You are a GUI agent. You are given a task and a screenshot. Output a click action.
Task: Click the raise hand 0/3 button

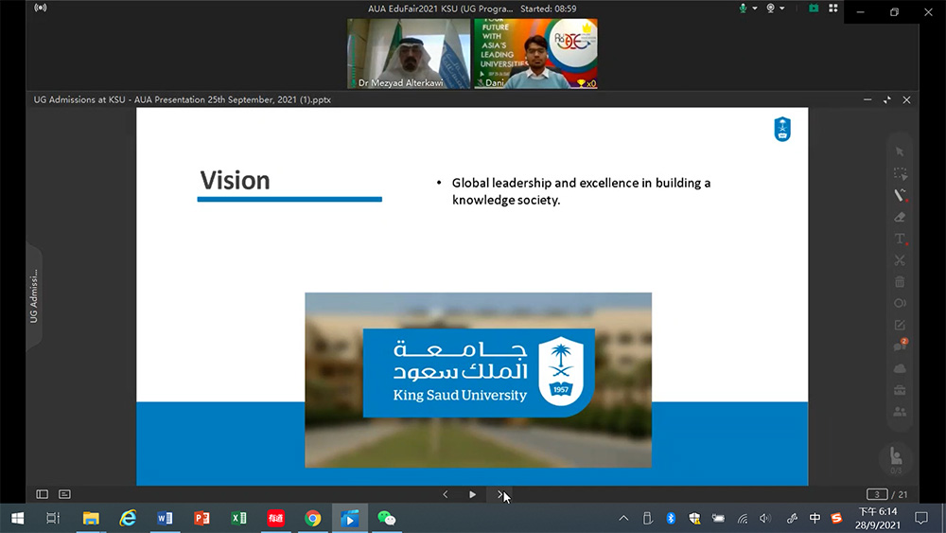point(897,460)
